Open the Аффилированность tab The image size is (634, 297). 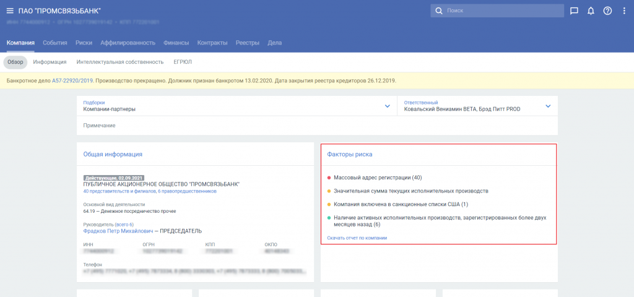(128, 43)
